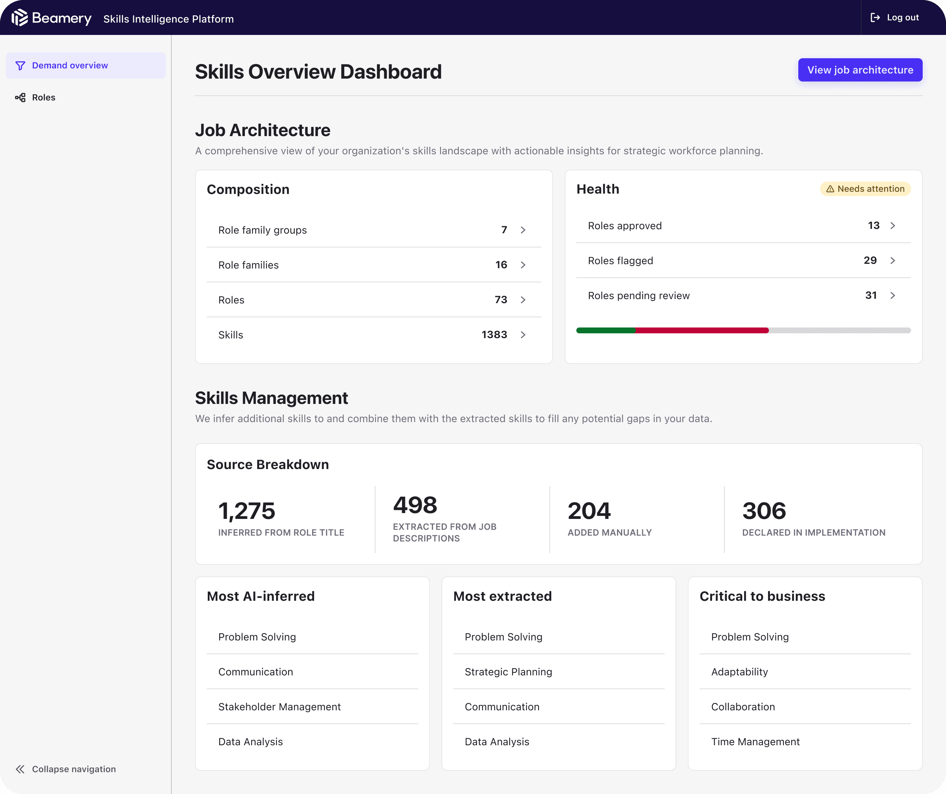Click the green segment of health progress bar

[x=606, y=330]
